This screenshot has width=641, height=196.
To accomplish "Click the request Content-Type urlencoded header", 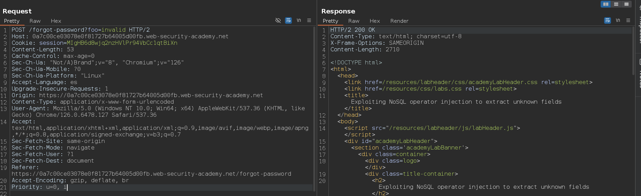I will (x=93, y=102).
